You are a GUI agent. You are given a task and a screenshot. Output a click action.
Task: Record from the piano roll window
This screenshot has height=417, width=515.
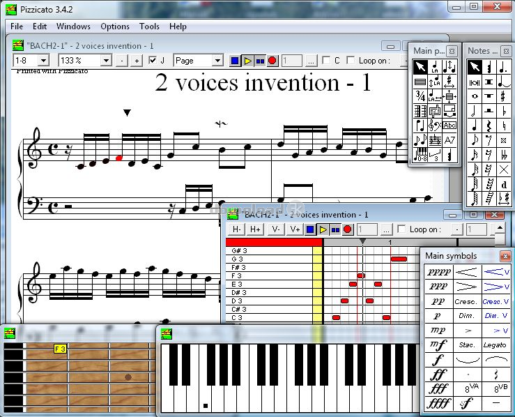coord(348,229)
